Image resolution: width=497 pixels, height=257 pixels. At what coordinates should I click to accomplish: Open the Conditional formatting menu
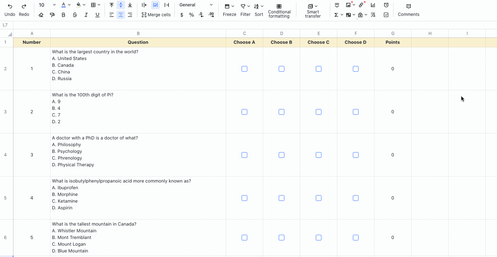279,10
